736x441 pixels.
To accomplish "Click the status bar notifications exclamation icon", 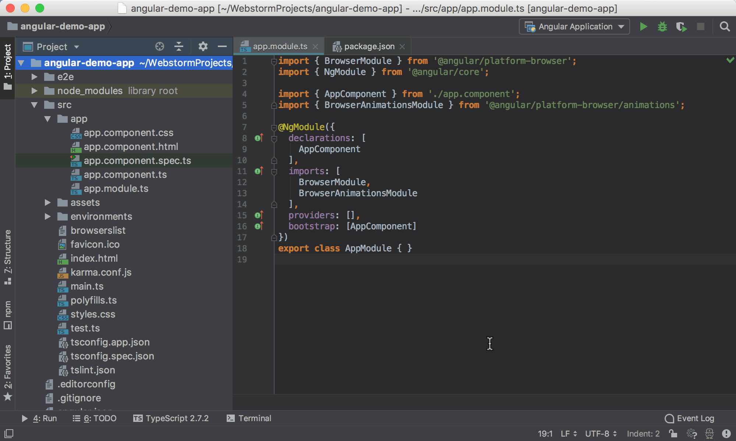I will point(726,434).
